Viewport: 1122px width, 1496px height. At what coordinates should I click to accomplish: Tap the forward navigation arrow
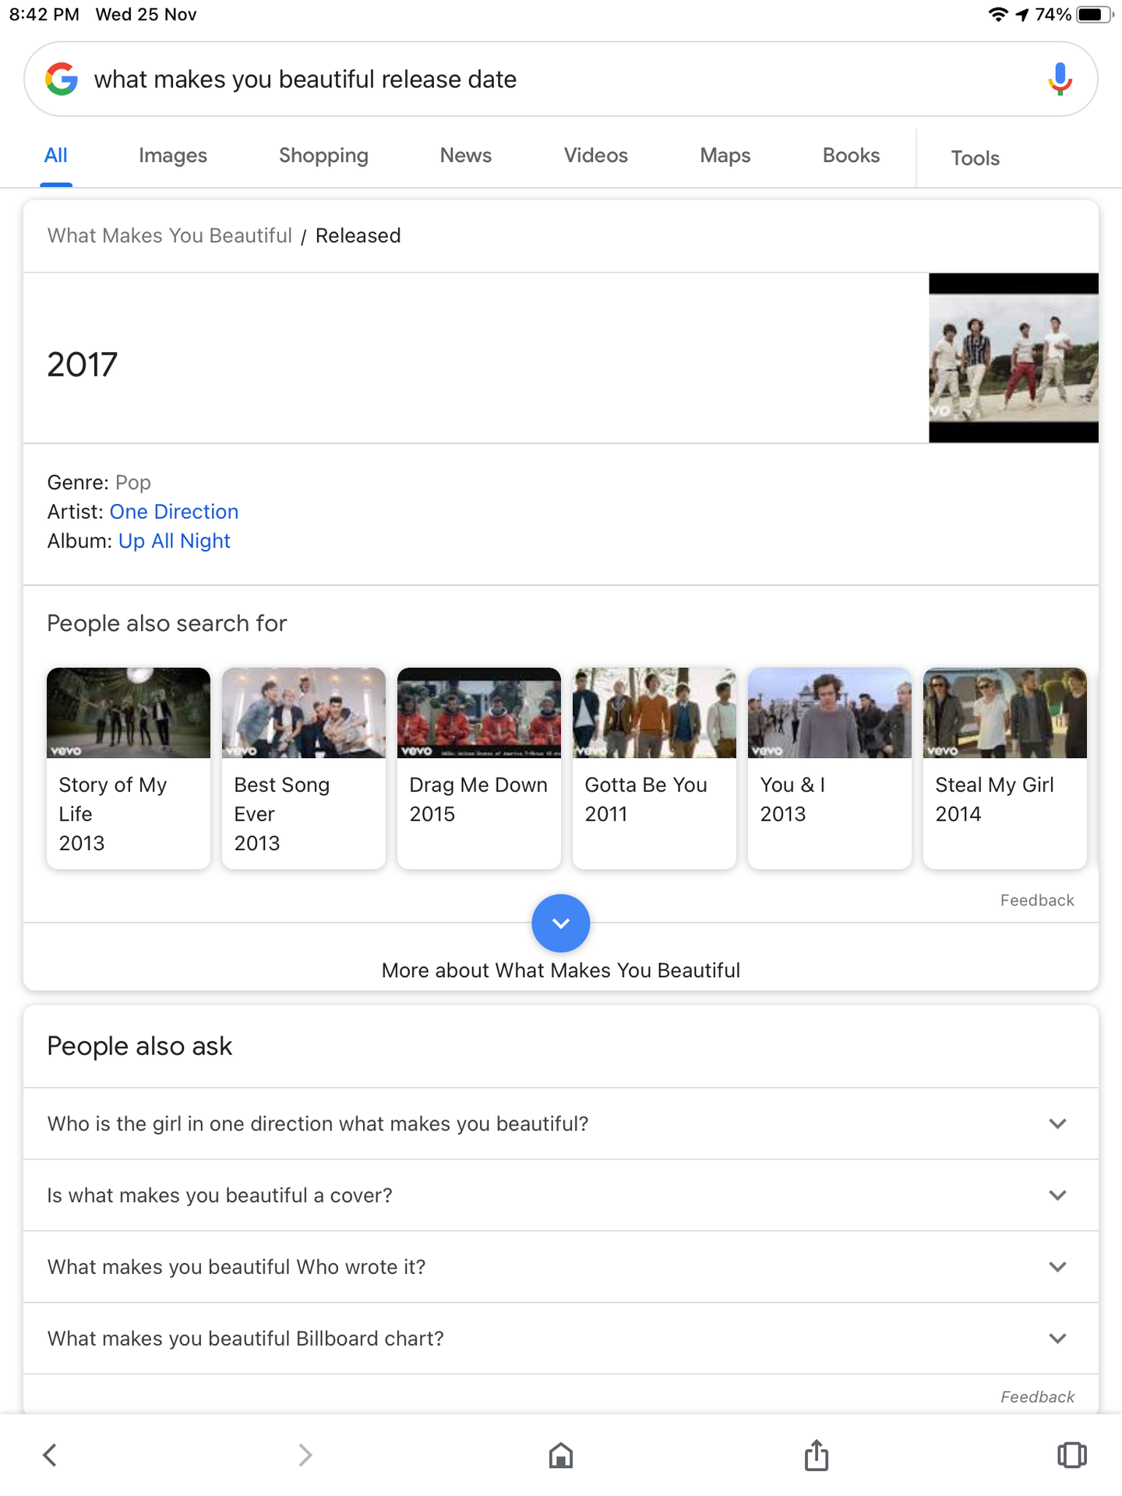click(305, 1455)
